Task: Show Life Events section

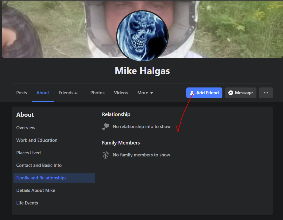Action: point(54,203)
